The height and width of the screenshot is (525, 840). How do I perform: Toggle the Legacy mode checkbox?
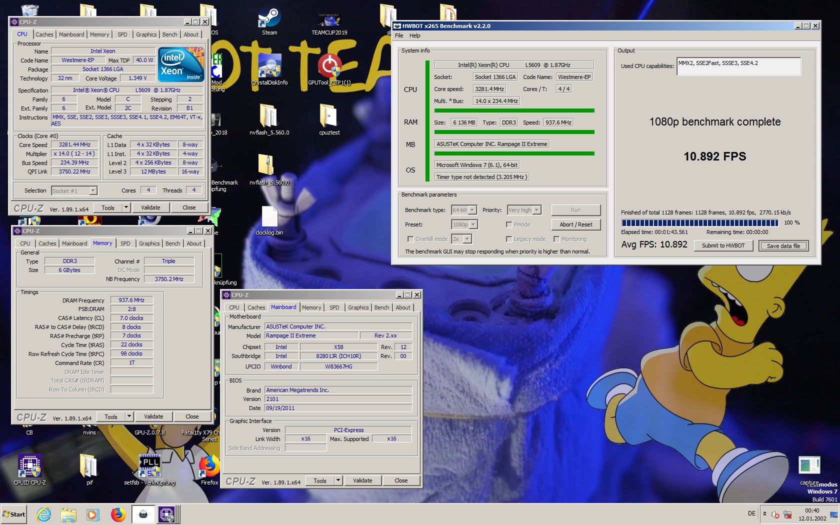509,239
